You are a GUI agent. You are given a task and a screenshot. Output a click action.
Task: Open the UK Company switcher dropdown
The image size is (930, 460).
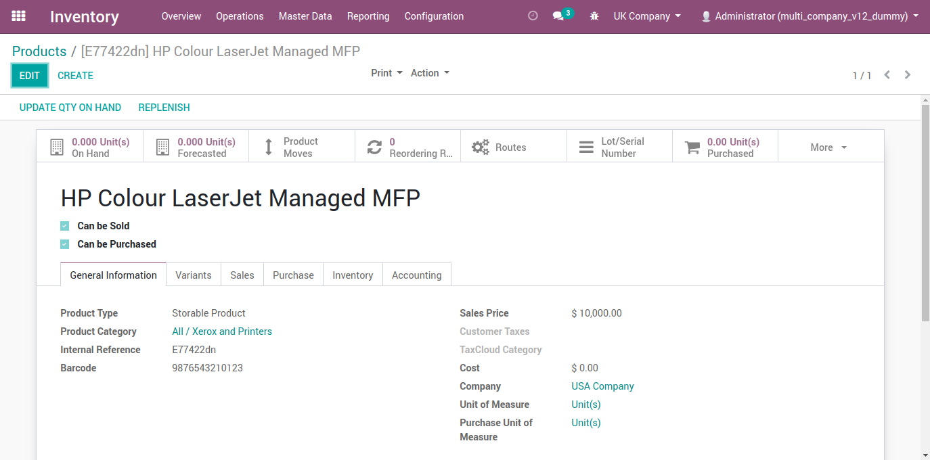point(647,16)
